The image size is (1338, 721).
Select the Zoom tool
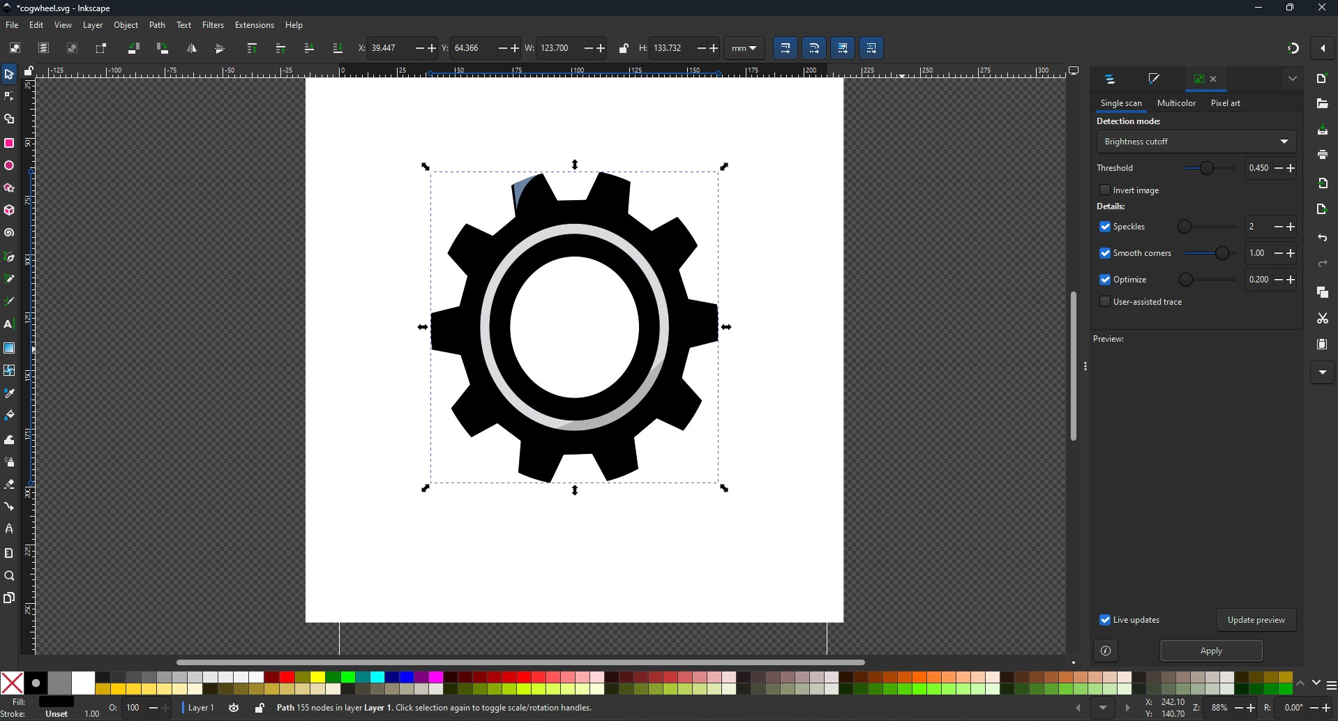pos(9,576)
